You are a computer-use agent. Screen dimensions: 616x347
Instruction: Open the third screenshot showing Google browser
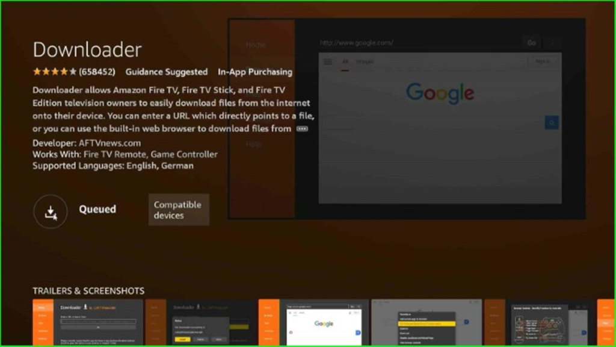[313, 322]
